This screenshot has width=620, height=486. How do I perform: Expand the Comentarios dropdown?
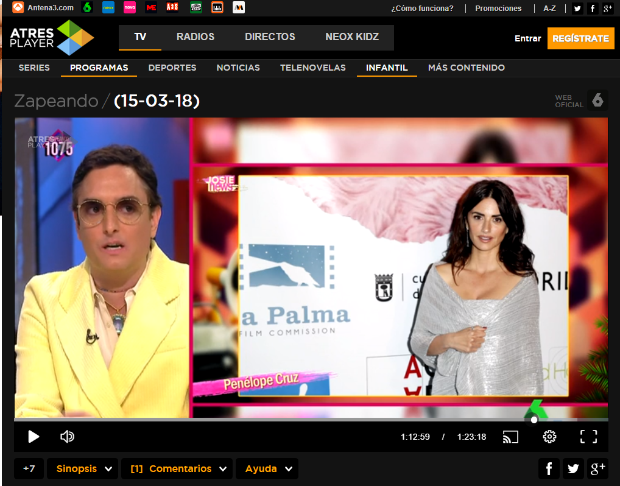(177, 468)
